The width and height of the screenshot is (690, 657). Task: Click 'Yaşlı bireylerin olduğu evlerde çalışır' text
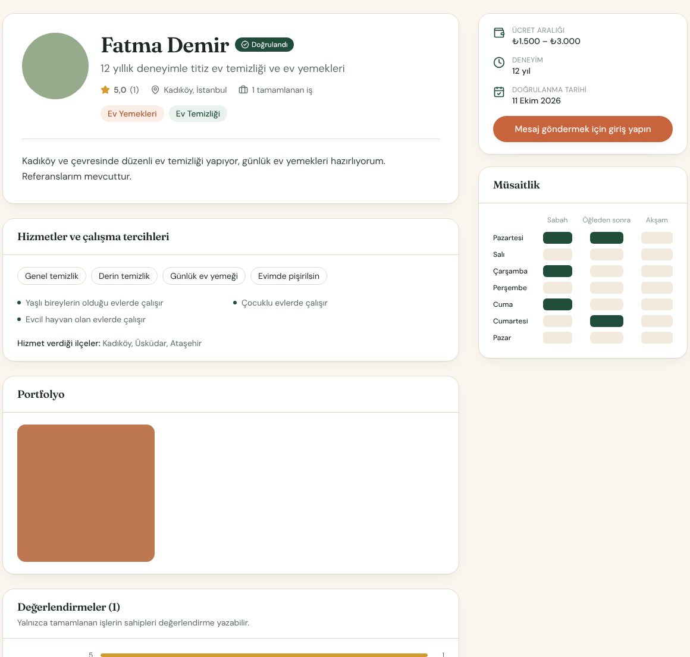point(94,303)
